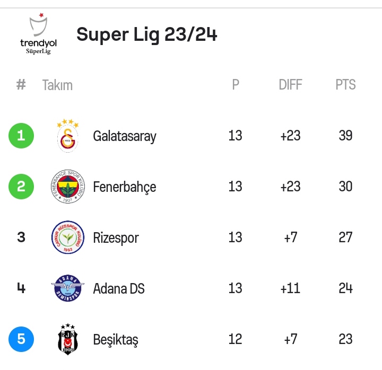Image resolution: width=382 pixels, height=370 pixels.
Task: Select the Rizespor team name
Action: 116,238
